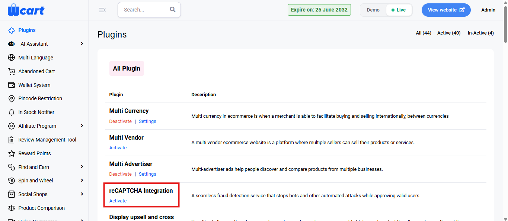Click the Wcart logo
Viewport: 508px width, 221px height.
click(x=26, y=10)
